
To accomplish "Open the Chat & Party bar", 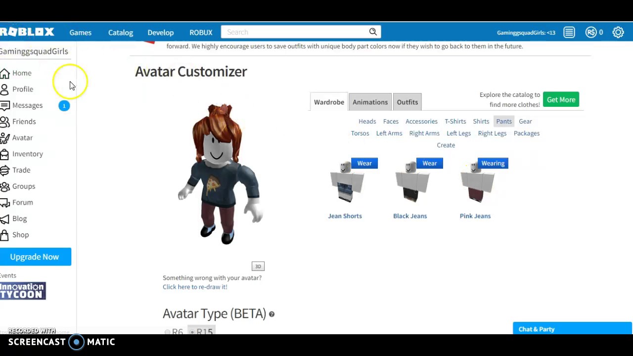I will click(x=572, y=329).
